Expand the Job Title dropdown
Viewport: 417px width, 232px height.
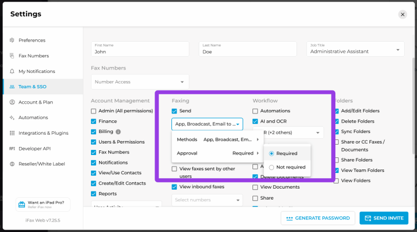coord(354,51)
